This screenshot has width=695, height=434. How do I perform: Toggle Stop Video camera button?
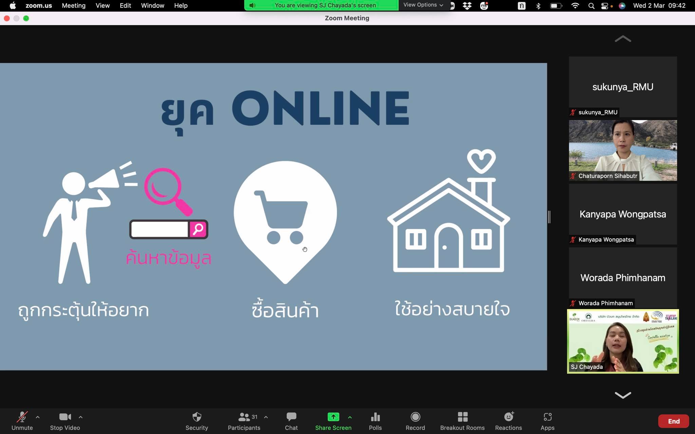tap(65, 417)
